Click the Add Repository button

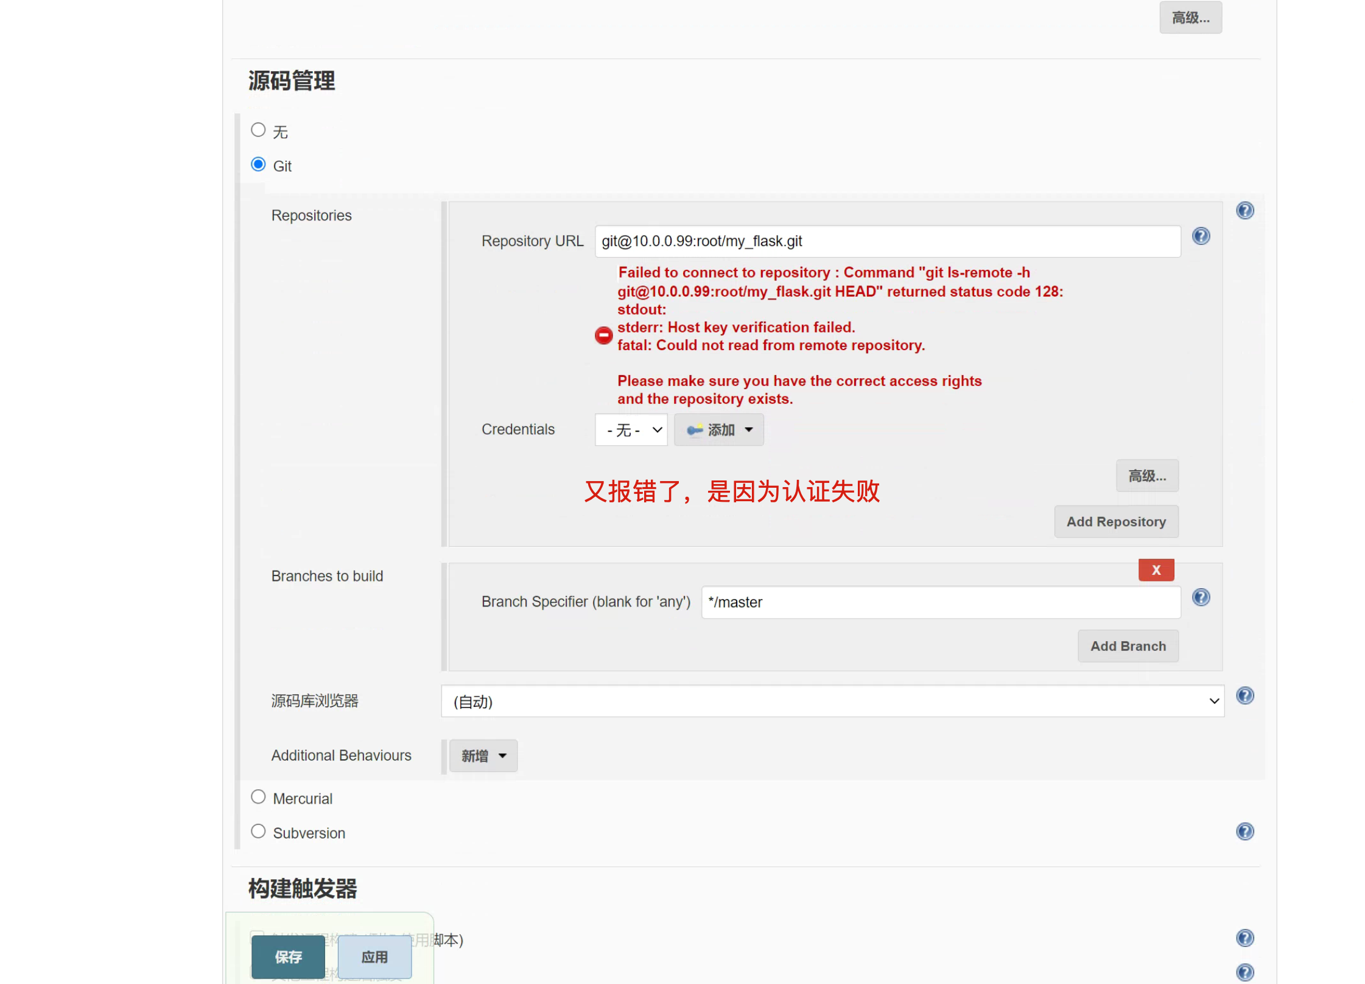click(1115, 522)
